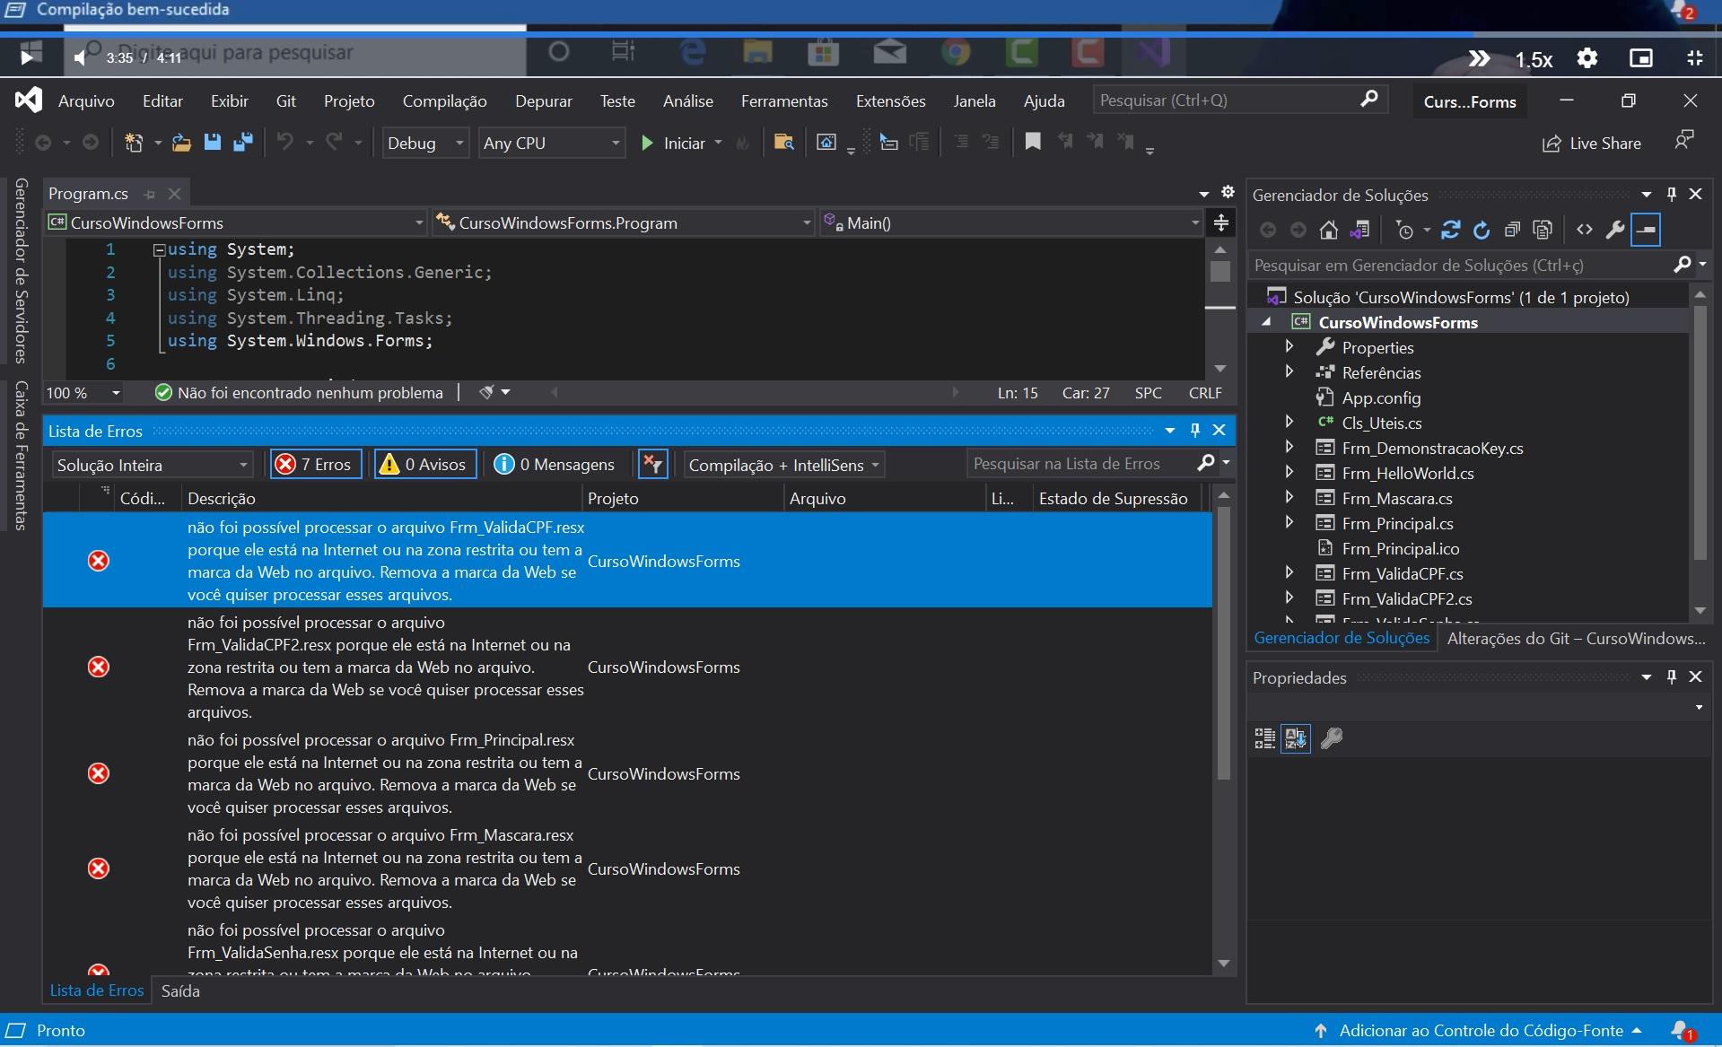The height and width of the screenshot is (1047, 1722).
Task: Save all files with the double disk icon
Action: point(242,142)
